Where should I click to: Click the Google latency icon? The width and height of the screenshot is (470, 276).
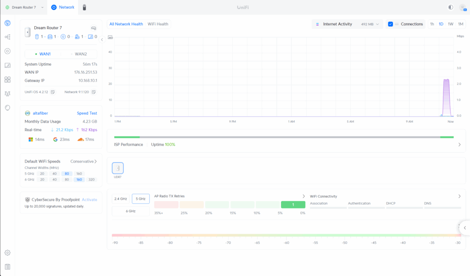55,140
